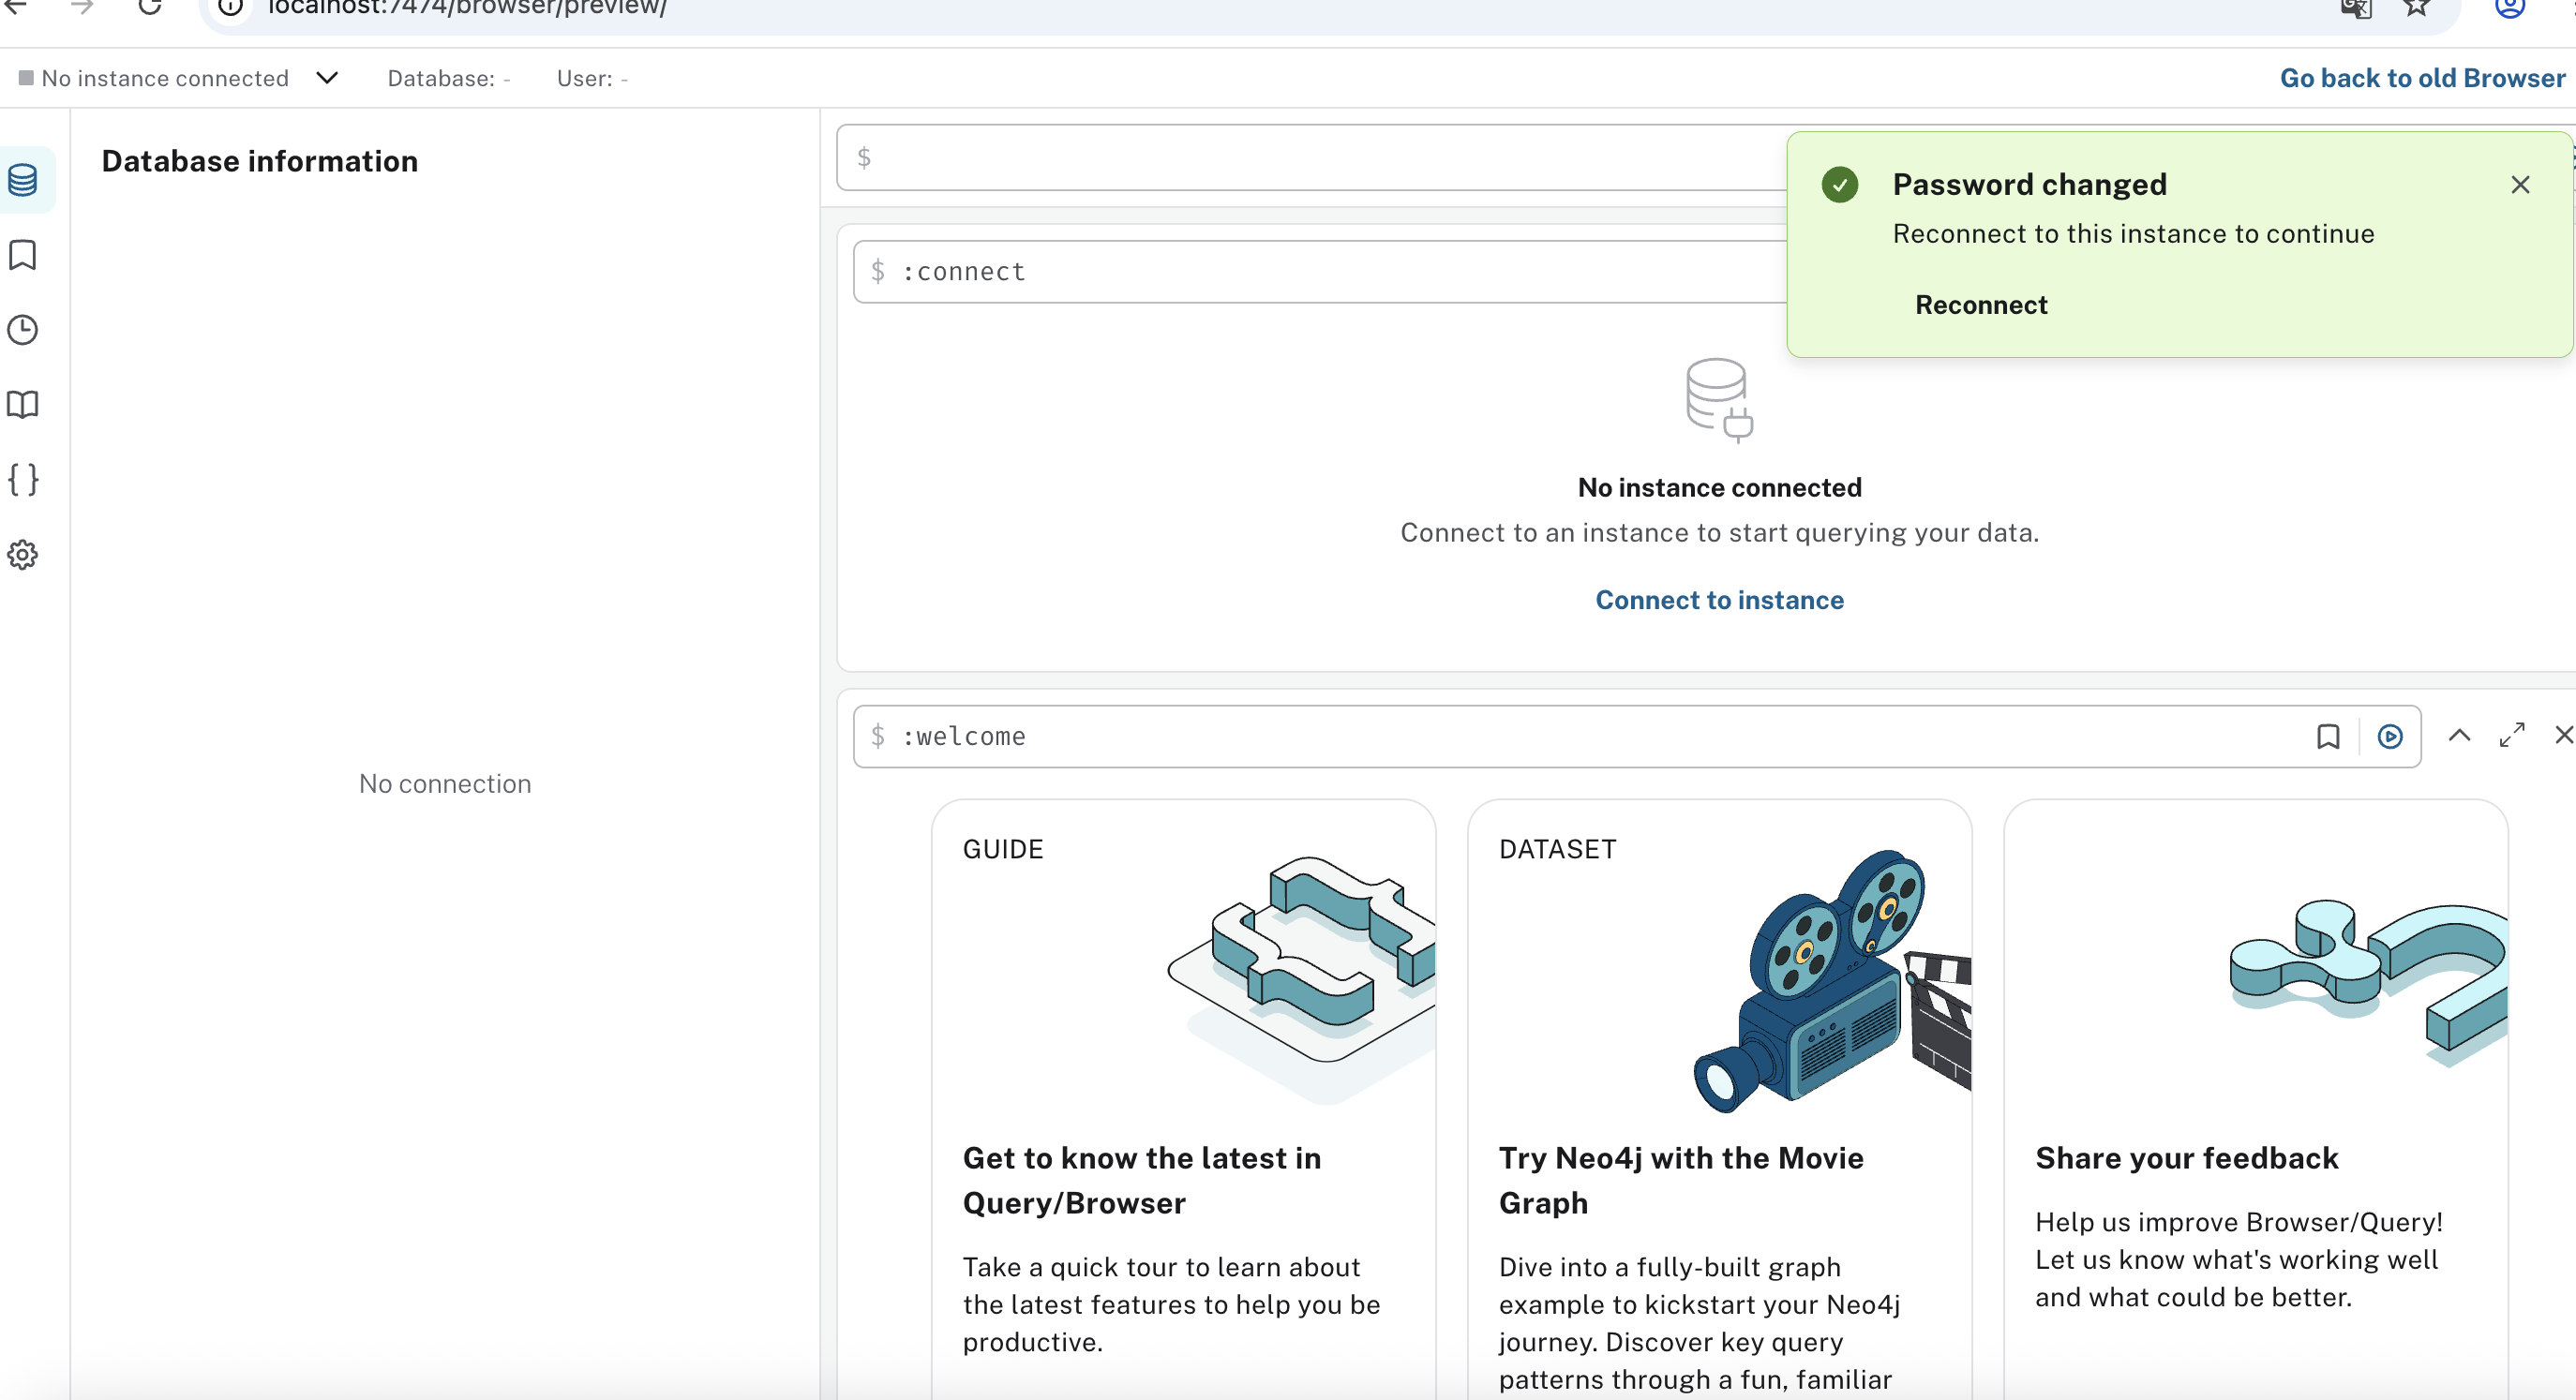The image size is (2576, 1400).
Task: Open the Share your feedback card
Action: [x=2256, y=1098]
